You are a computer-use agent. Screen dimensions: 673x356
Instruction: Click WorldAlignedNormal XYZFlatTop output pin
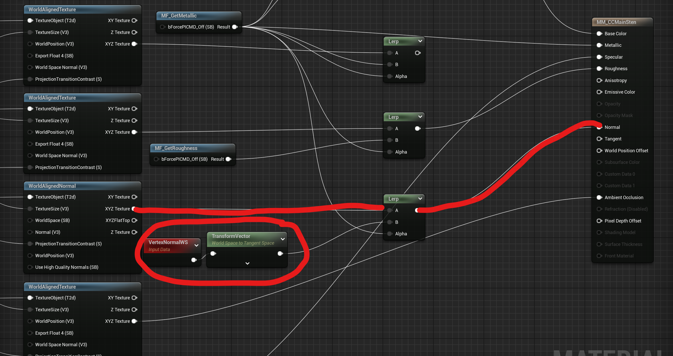pos(134,220)
